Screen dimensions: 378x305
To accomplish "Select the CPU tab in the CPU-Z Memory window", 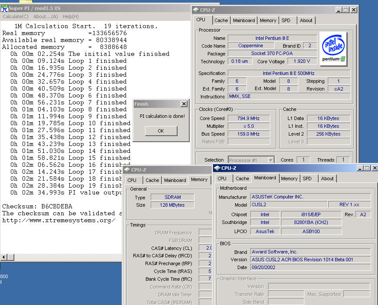I will click(x=132, y=180).
